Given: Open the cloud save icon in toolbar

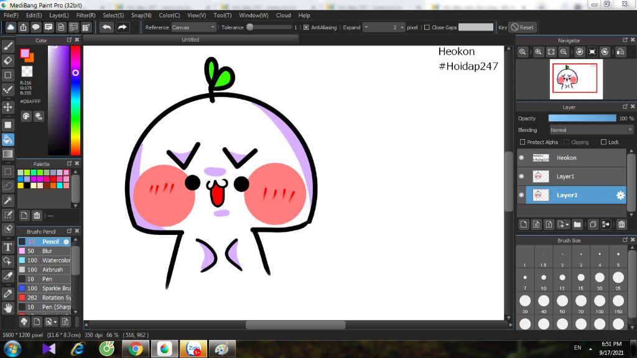Looking at the screenshot, I should point(11,27).
